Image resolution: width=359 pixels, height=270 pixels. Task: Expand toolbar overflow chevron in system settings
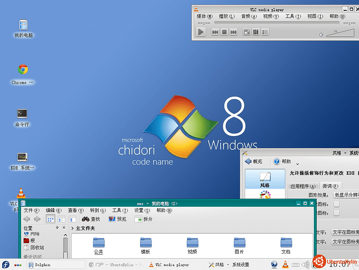tap(298, 164)
